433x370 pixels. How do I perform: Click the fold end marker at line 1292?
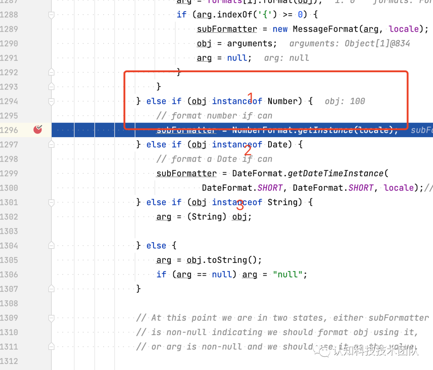(x=51, y=72)
